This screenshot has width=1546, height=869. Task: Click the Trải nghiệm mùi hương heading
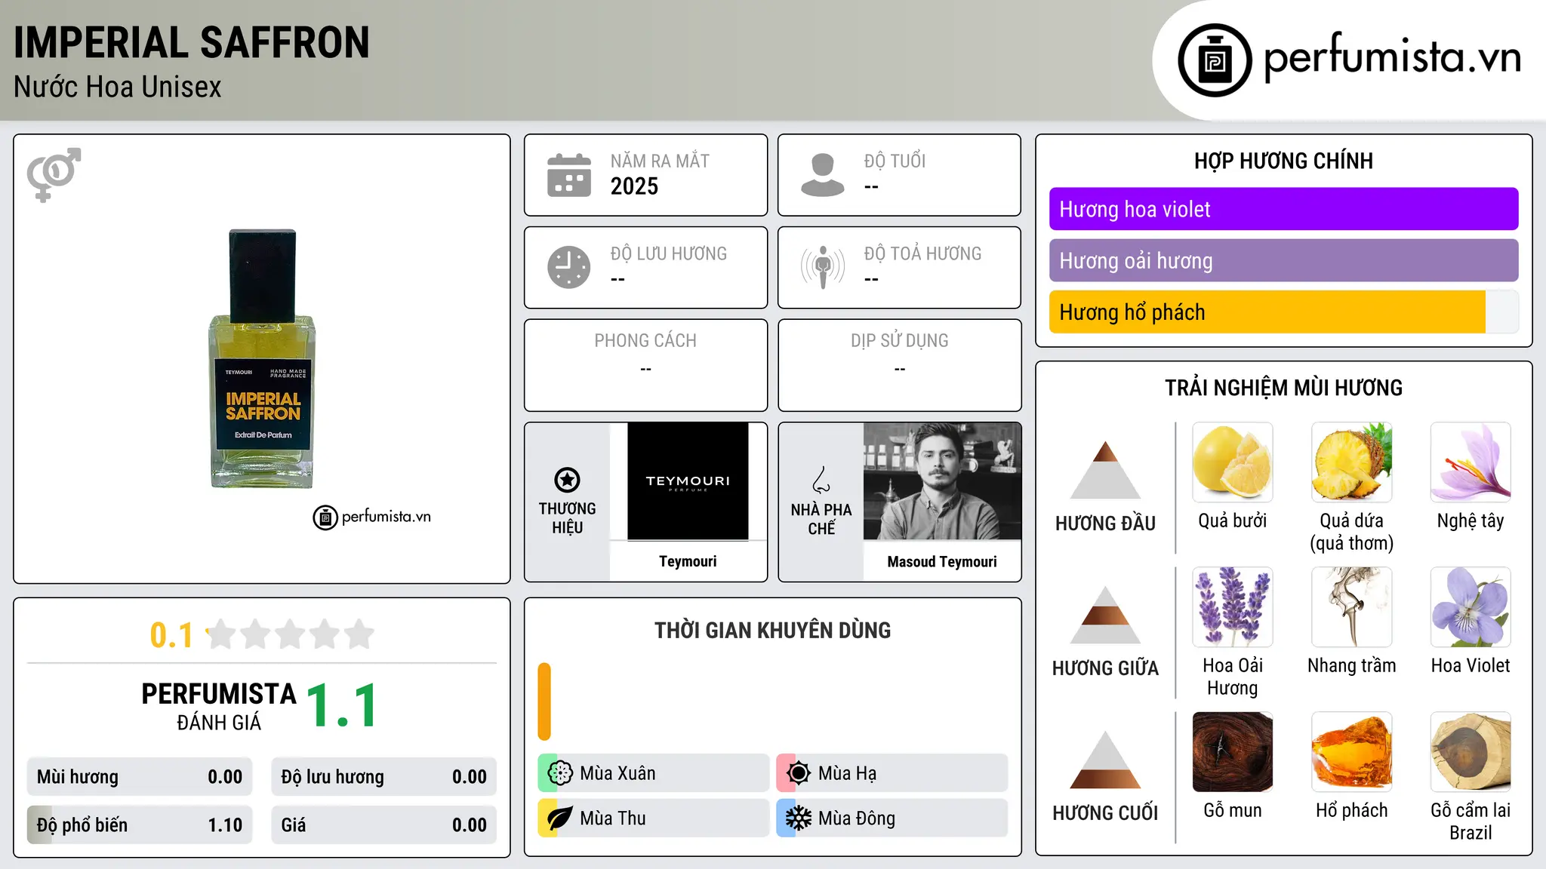point(1283,388)
